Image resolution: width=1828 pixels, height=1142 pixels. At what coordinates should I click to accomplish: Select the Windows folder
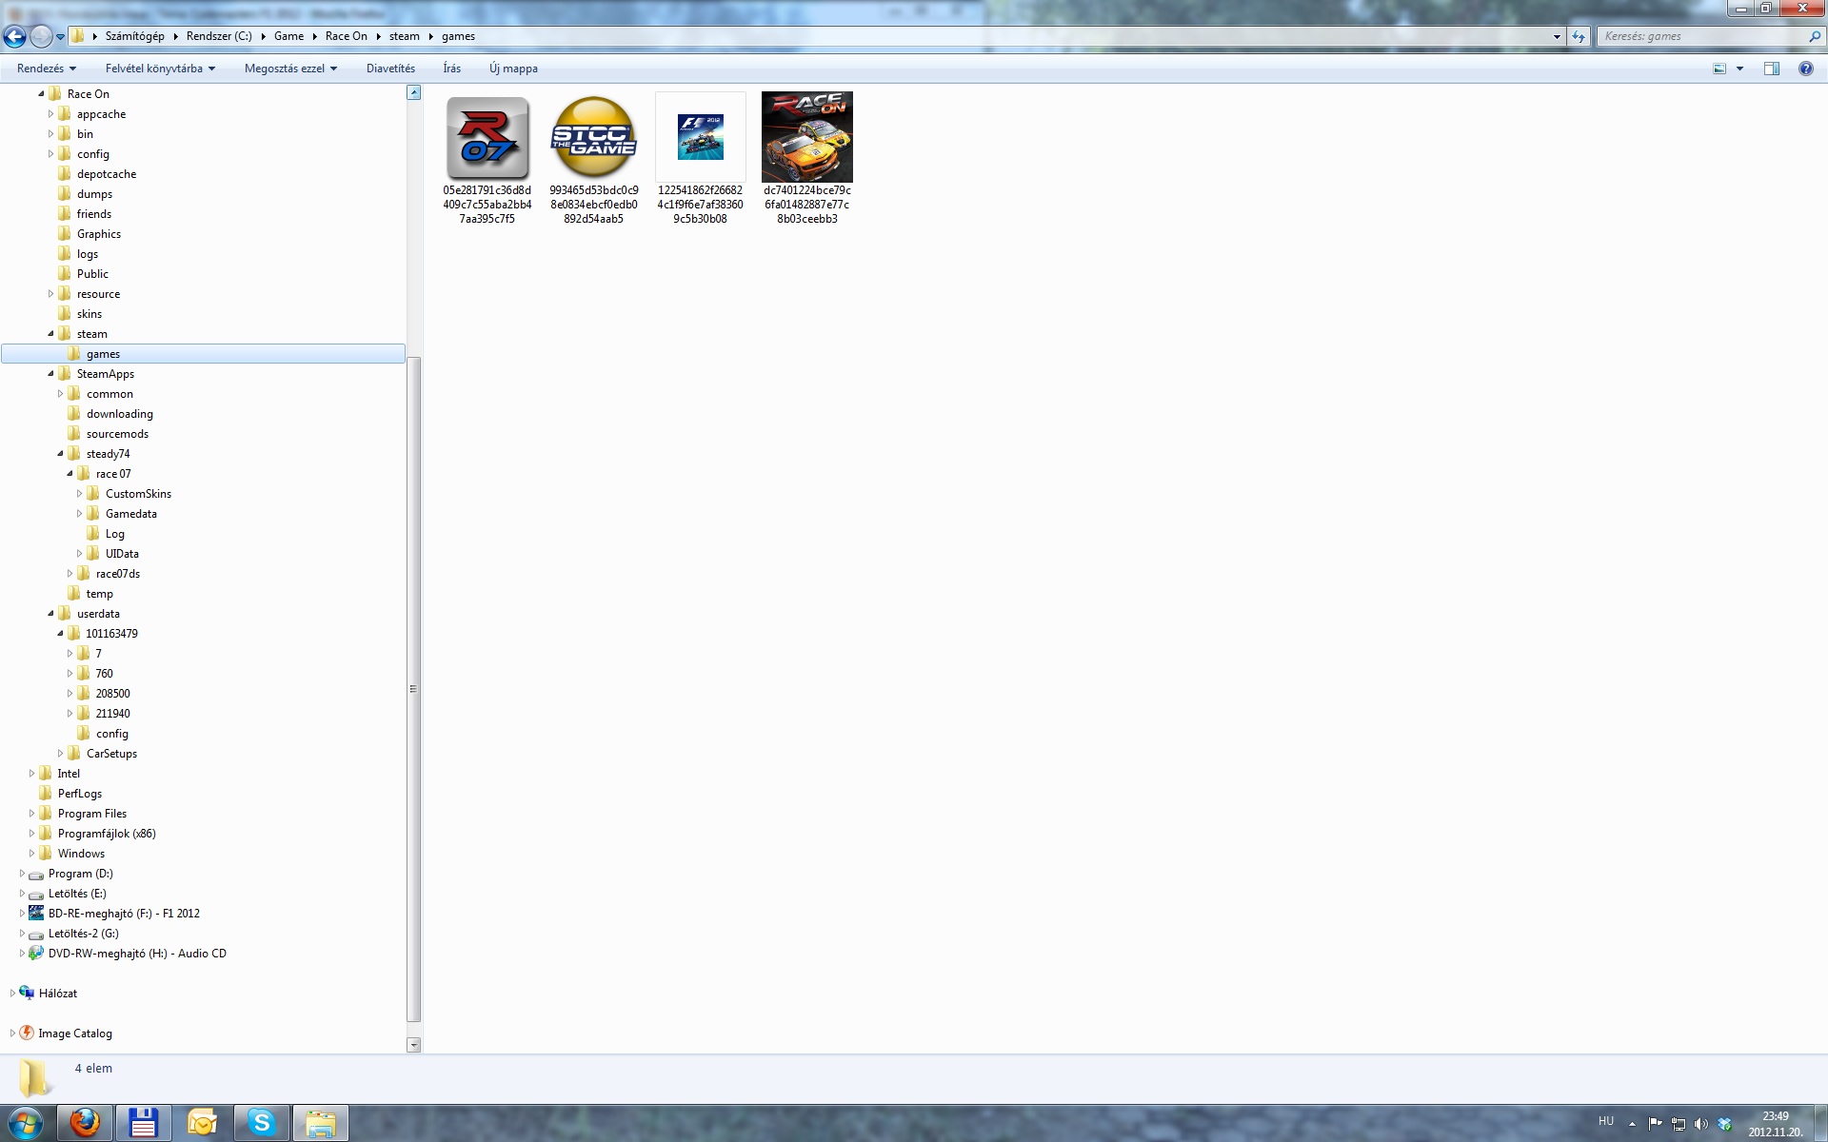[80, 853]
